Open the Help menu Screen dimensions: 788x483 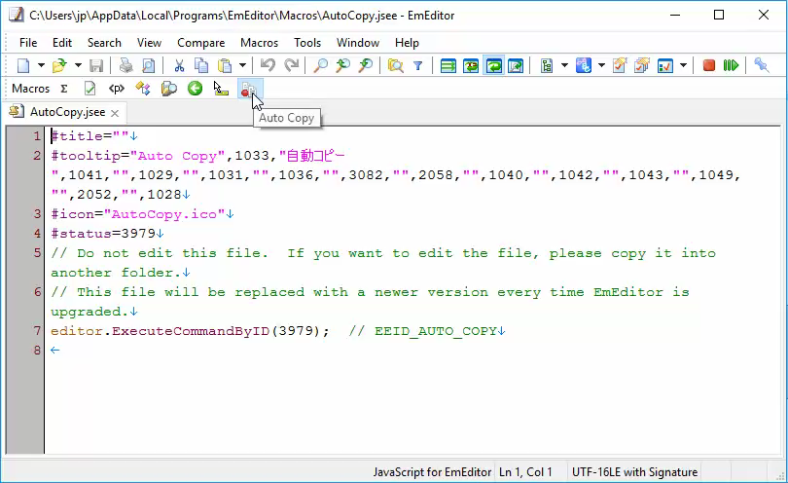coord(407,43)
